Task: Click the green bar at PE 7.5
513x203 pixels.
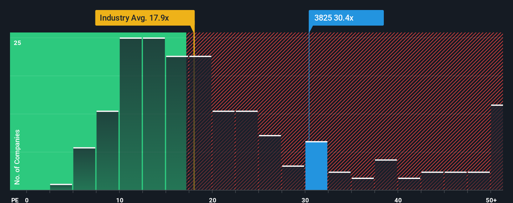Action: tap(108, 150)
